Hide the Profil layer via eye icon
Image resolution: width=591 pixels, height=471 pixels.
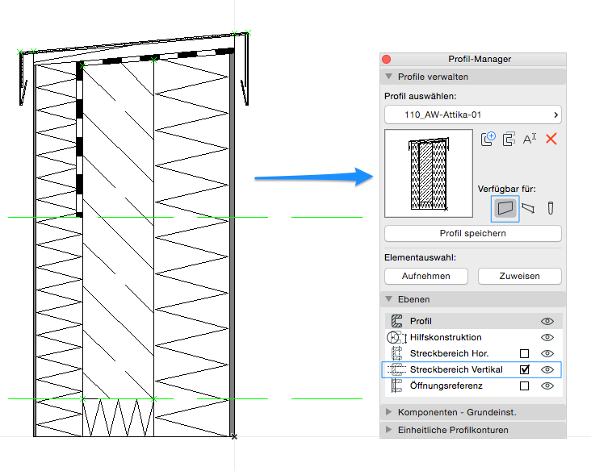(547, 321)
